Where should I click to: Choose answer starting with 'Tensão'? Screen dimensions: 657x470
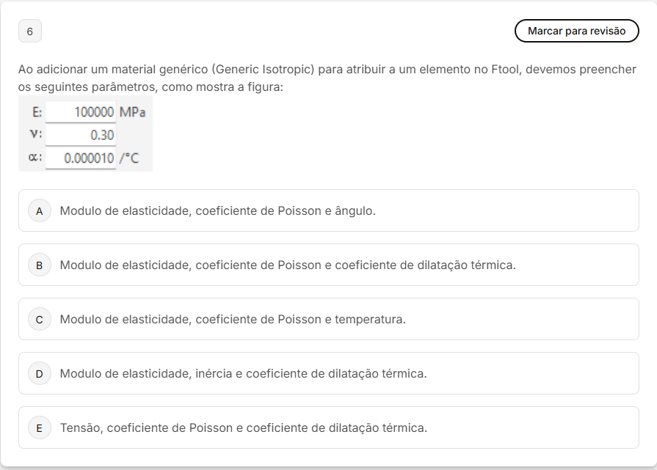(244, 427)
